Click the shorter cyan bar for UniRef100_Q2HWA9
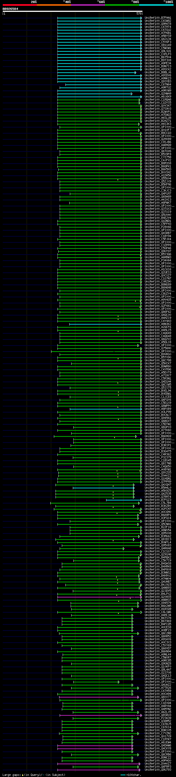The width and height of the screenshot is (176, 777). 95,94
